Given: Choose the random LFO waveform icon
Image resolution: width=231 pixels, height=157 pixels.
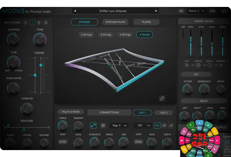Looking at the screenshot, I should pyautogui.click(x=171, y=125).
